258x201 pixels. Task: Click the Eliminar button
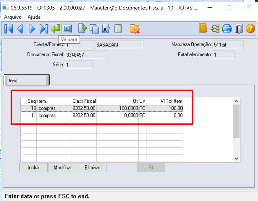tap(92, 168)
